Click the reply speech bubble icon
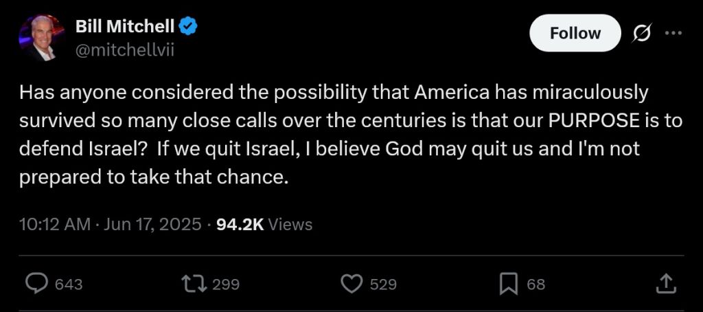The image size is (703, 312). [36, 284]
